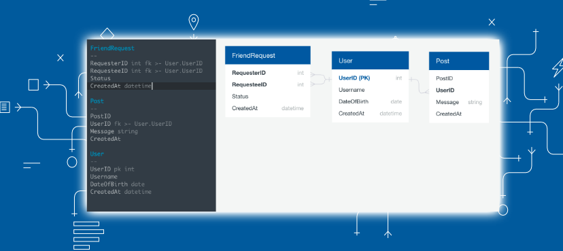Screen dimensions: 563x251
Task: Select the FriendRequest table header in the diagram
Action: 268,56
